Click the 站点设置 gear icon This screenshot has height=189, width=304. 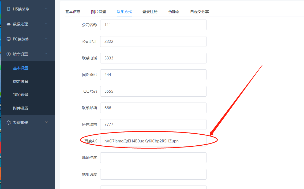click(9, 54)
